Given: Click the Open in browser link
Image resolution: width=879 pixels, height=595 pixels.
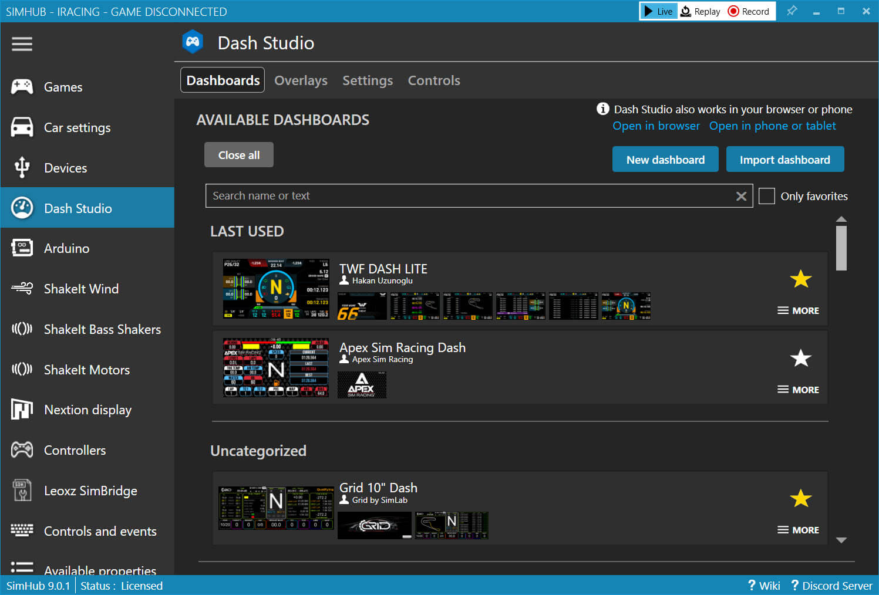Looking at the screenshot, I should [656, 126].
